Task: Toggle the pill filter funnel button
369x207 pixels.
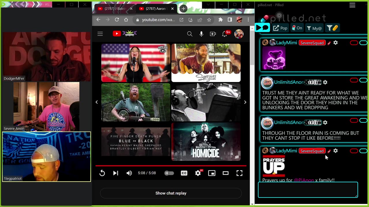Action: click(332, 28)
